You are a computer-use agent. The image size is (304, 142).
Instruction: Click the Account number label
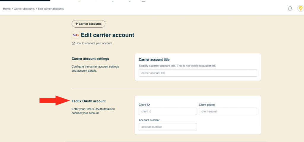pyautogui.click(x=149, y=120)
